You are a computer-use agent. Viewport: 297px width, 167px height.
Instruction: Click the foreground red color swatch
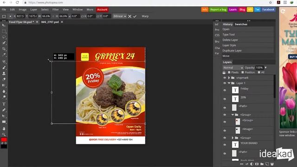pyautogui.click(x=4, y=140)
